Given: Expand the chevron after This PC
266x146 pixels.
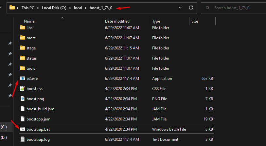Looking at the screenshot, I should click(x=38, y=8).
